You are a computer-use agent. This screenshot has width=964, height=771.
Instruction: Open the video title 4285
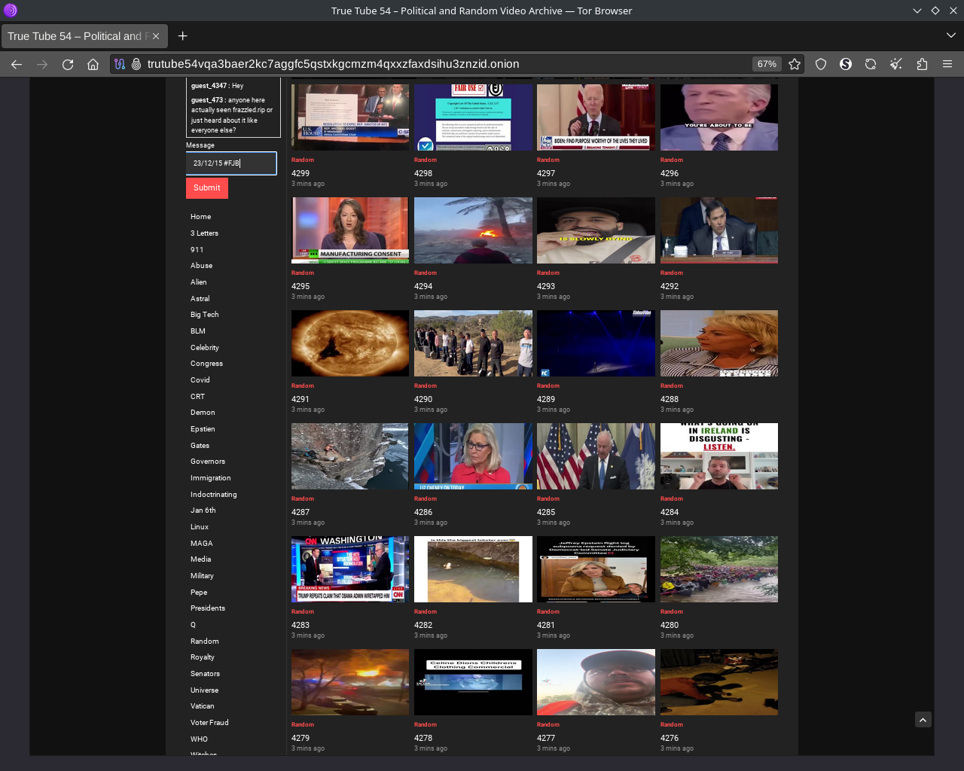[x=546, y=512]
